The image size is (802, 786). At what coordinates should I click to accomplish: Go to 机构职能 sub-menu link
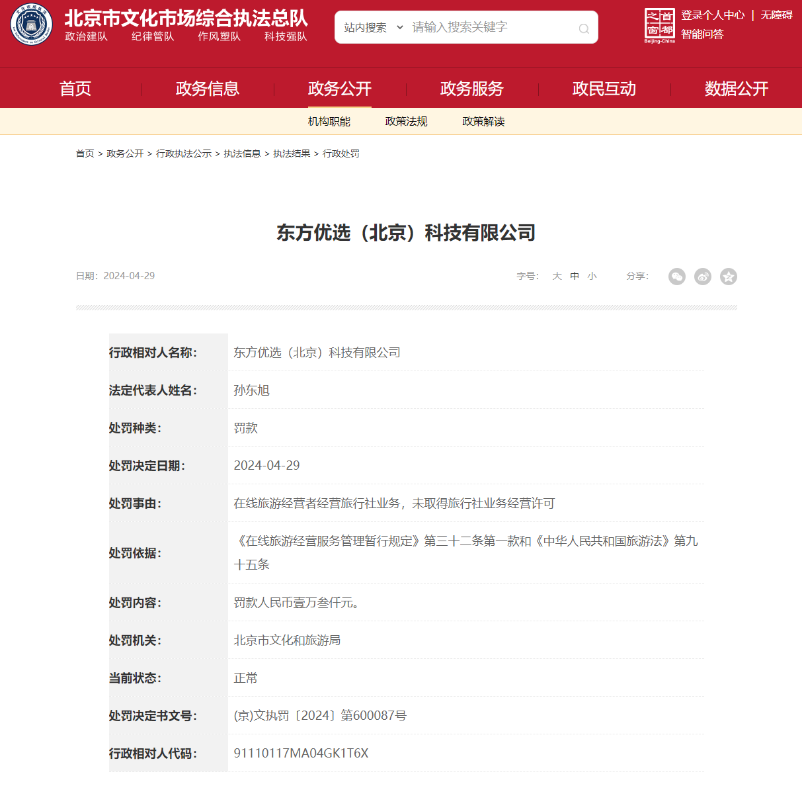329,122
